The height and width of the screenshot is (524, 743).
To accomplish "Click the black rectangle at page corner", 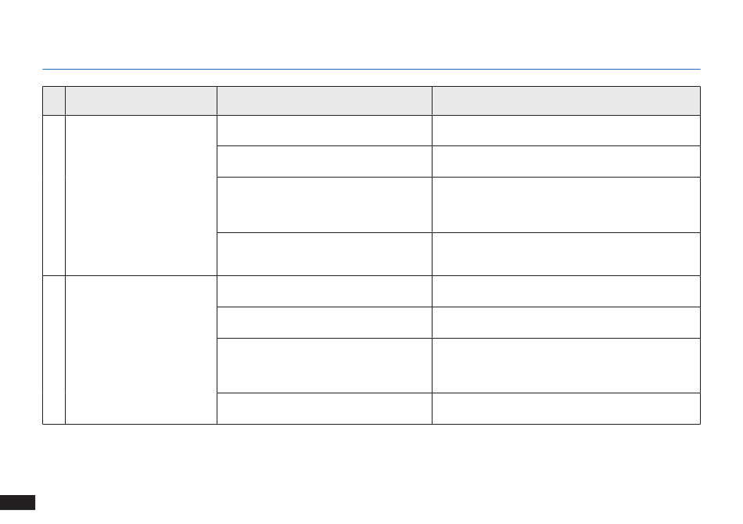I will (17, 502).
